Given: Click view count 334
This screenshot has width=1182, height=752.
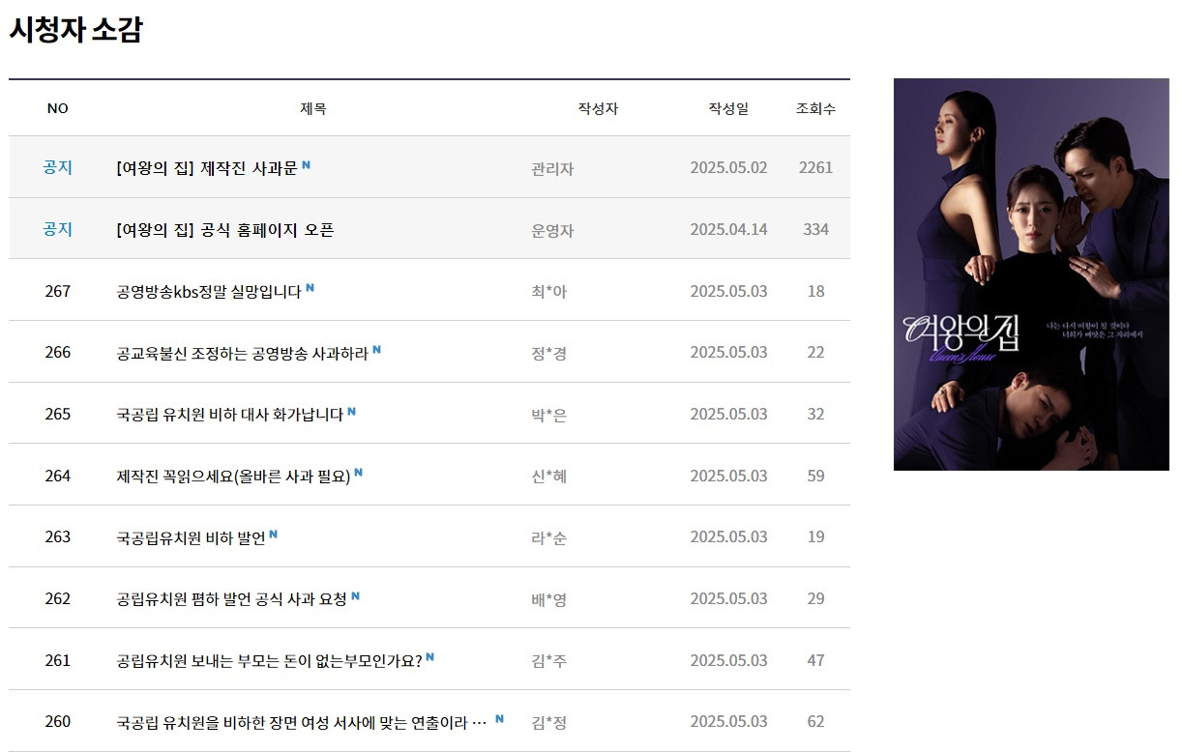Looking at the screenshot, I should (x=815, y=230).
